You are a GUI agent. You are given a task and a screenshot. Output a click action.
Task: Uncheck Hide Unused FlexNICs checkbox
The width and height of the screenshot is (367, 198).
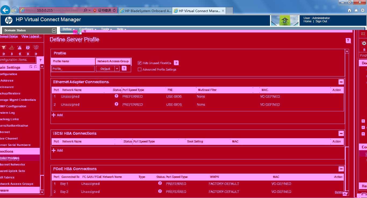(x=139, y=63)
